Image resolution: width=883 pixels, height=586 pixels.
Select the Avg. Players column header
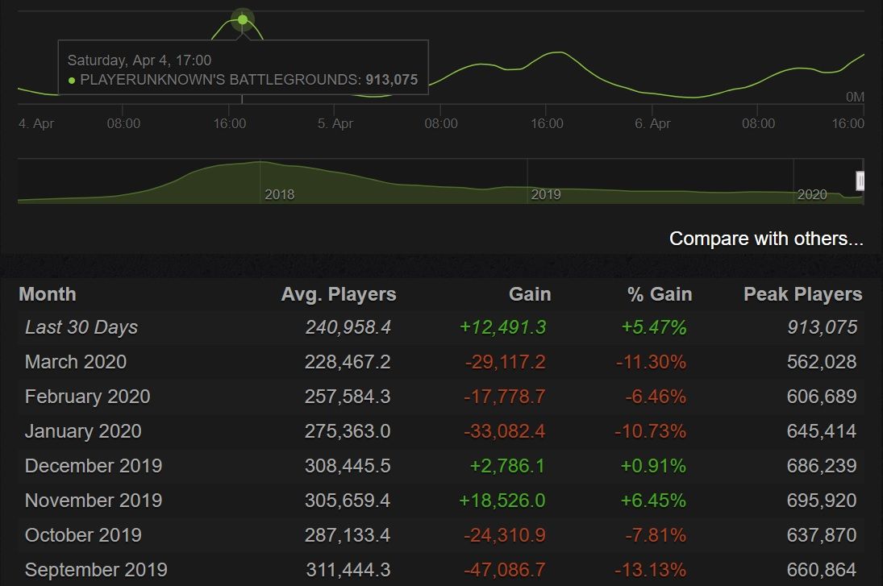(x=339, y=294)
